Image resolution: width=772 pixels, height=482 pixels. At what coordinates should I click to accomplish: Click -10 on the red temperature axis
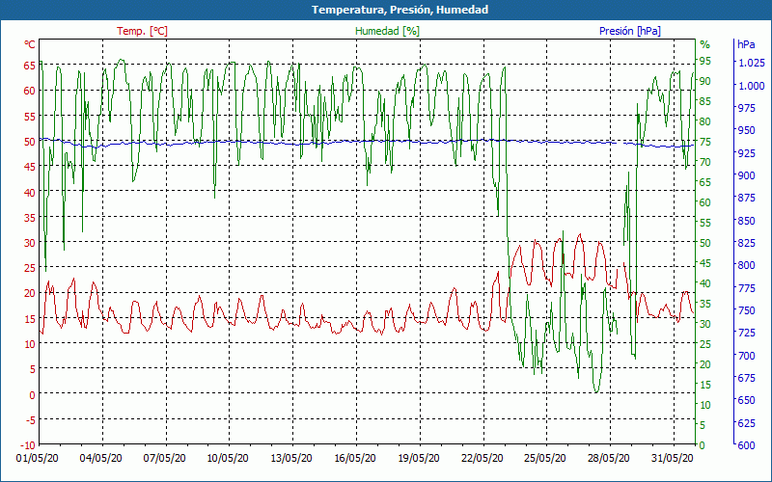[28, 445]
